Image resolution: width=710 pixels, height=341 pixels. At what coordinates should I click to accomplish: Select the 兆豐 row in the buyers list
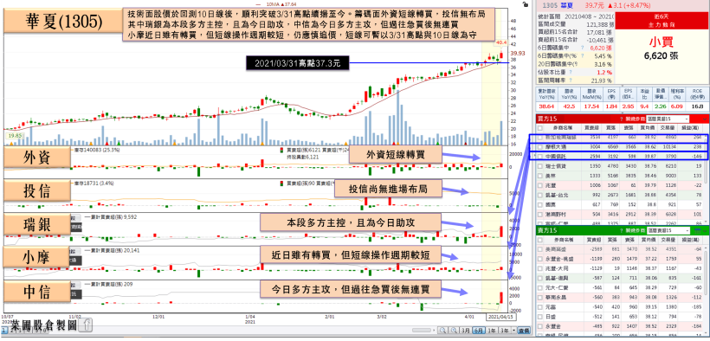pyautogui.click(x=620, y=185)
